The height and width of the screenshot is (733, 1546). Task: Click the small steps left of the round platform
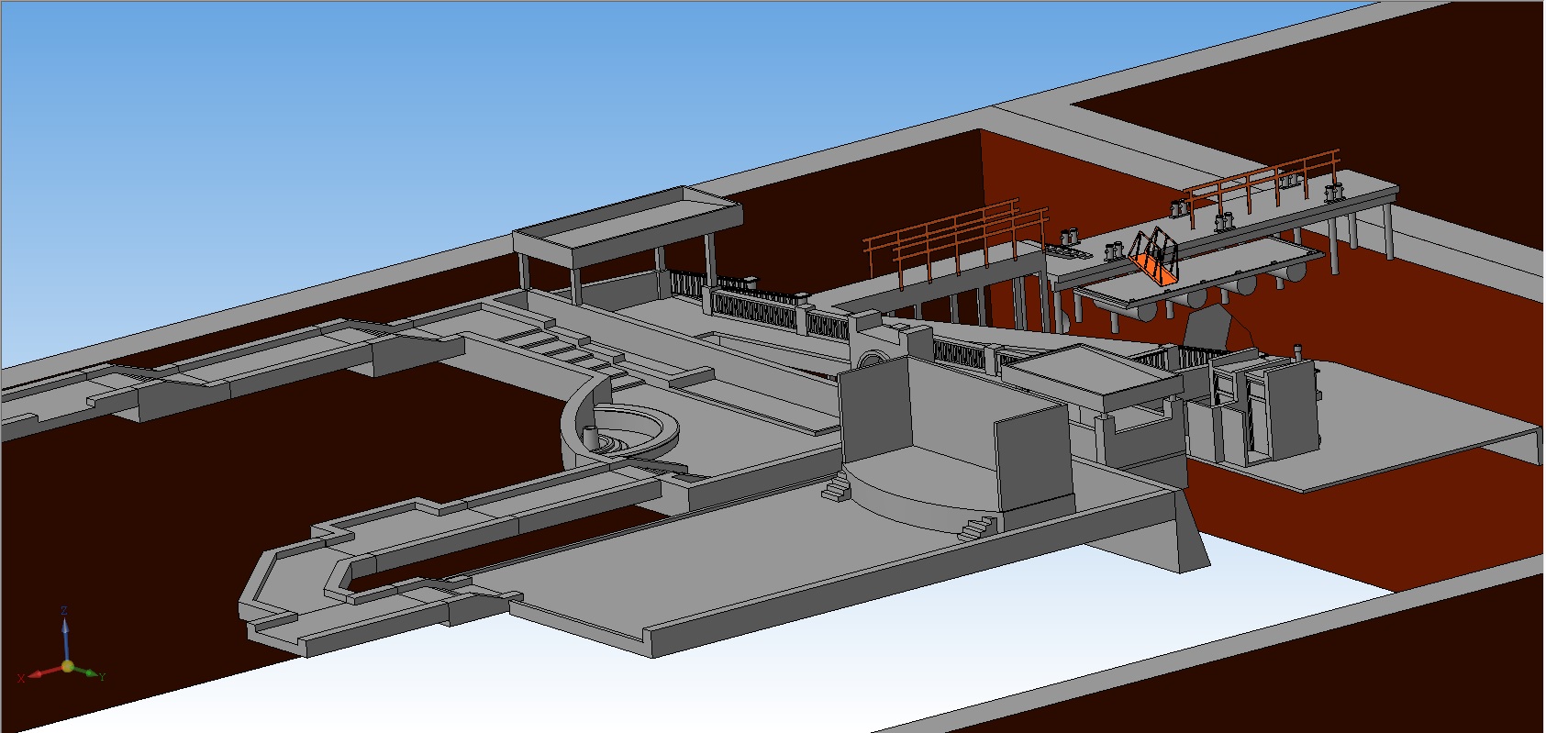[837, 491]
